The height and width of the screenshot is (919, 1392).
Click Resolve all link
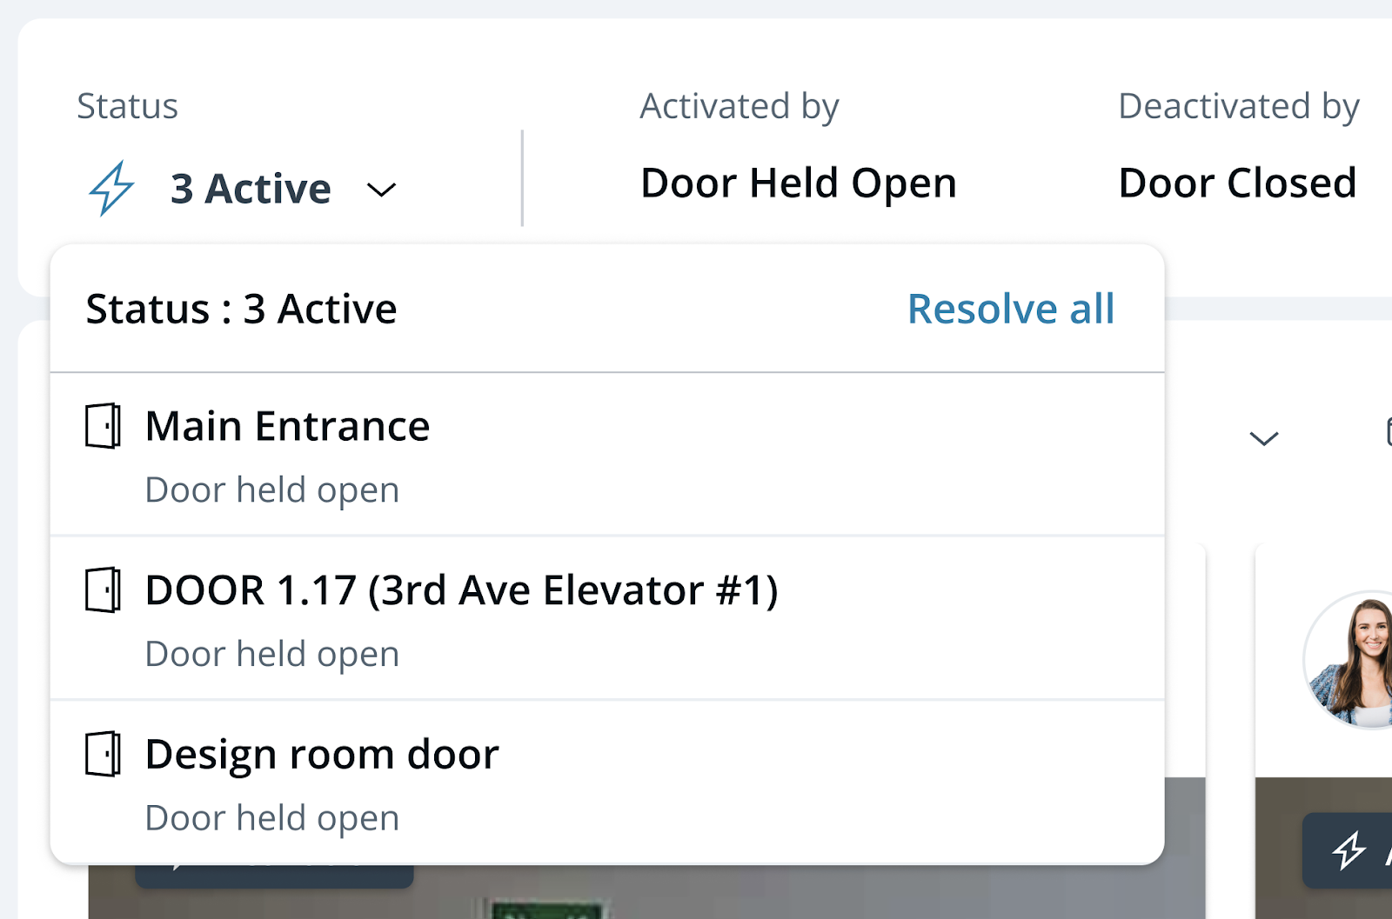coord(1010,309)
